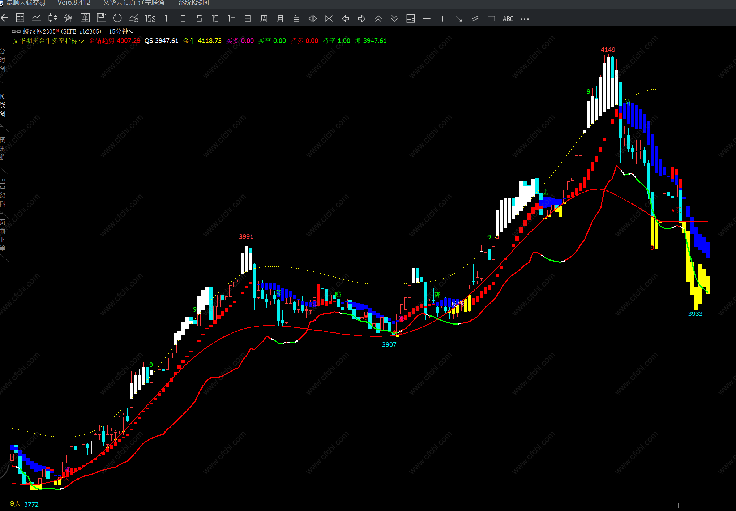
Task: Click the 4149 peak price marker
Action: [608, 50]
